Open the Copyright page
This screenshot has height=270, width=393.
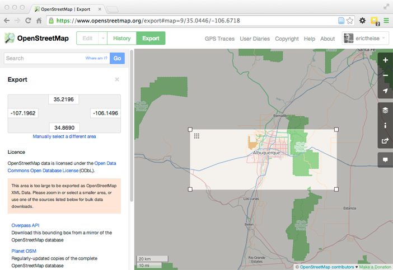[287, 39]
